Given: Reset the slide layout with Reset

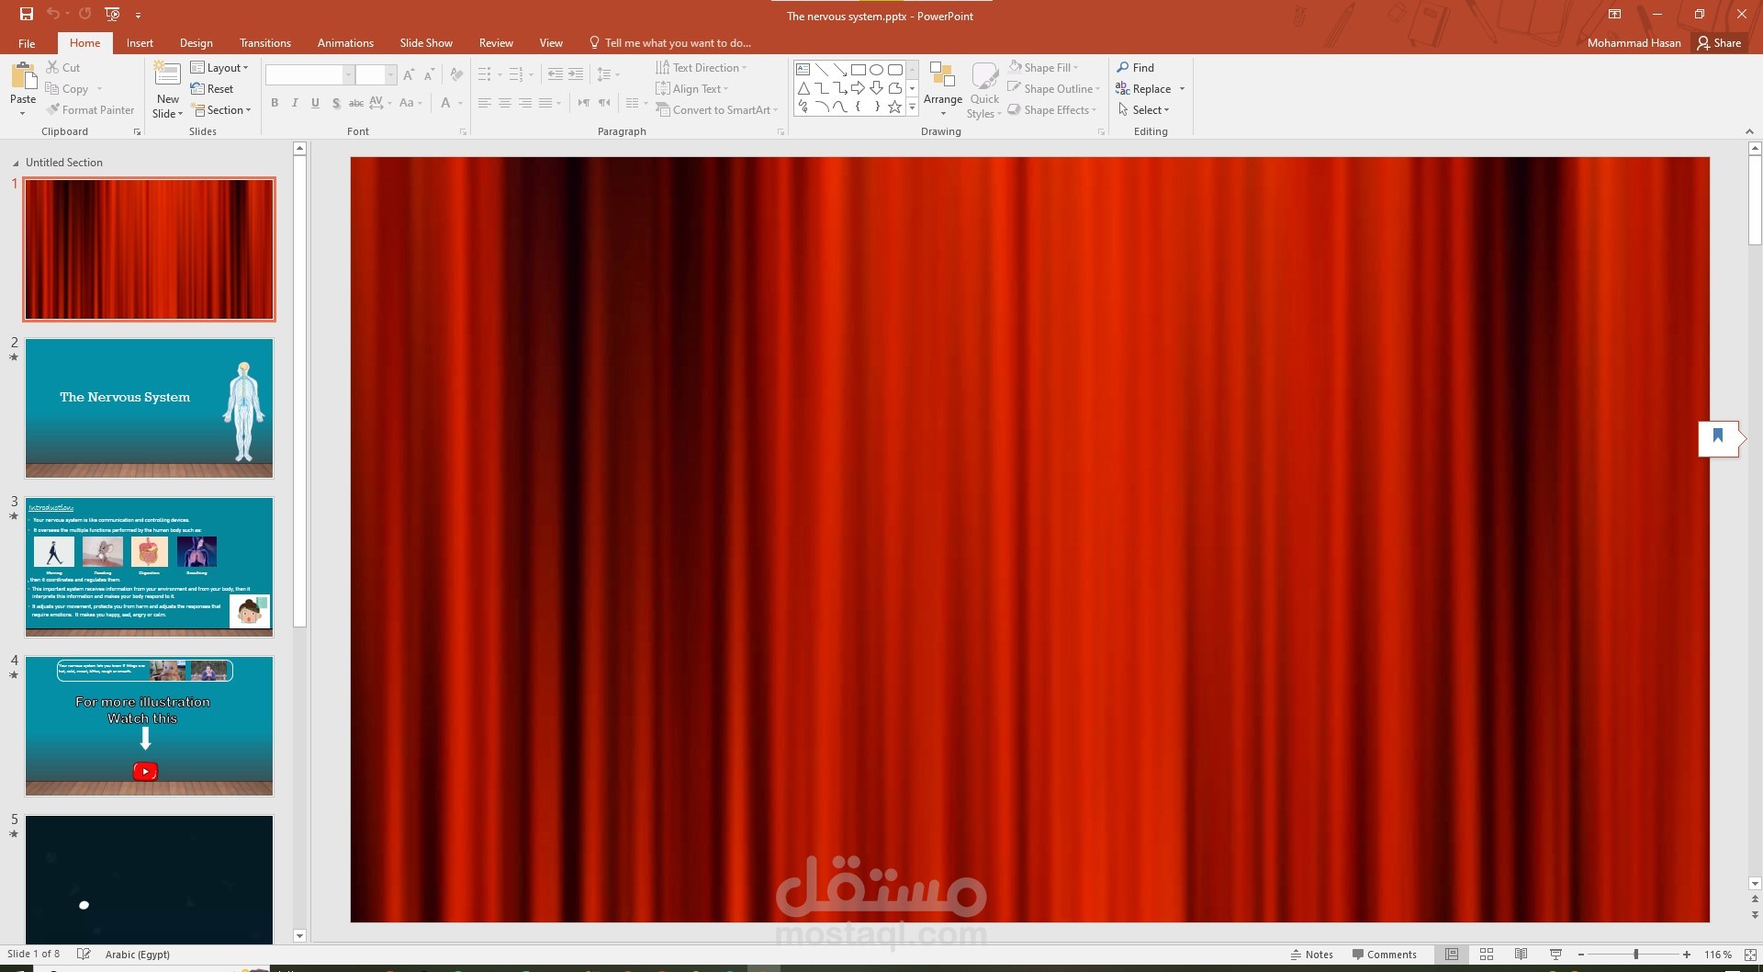Looking at the screenshot, I should pos(212,88).
